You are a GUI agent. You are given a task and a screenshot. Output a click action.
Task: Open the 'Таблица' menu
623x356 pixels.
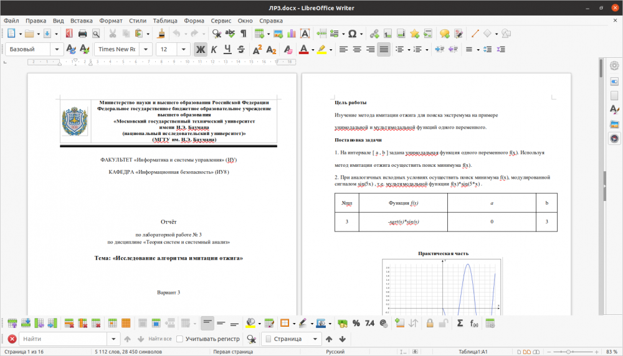click(x=164, y=21)
